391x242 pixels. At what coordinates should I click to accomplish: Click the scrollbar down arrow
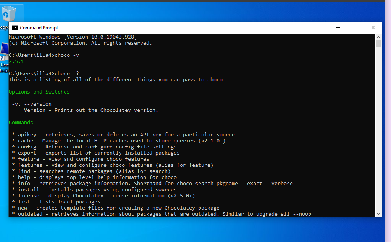pyautogui.click(x=378, y=213)
